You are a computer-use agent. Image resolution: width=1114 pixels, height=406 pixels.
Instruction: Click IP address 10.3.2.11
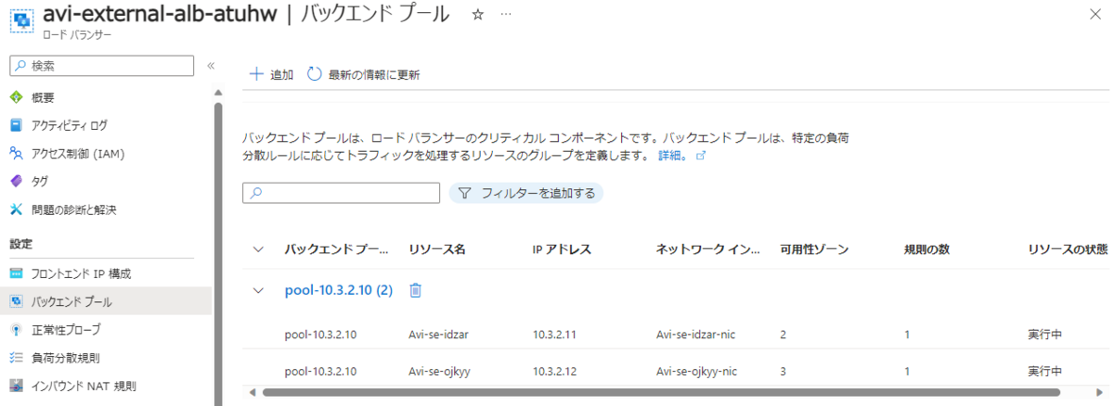555,334
